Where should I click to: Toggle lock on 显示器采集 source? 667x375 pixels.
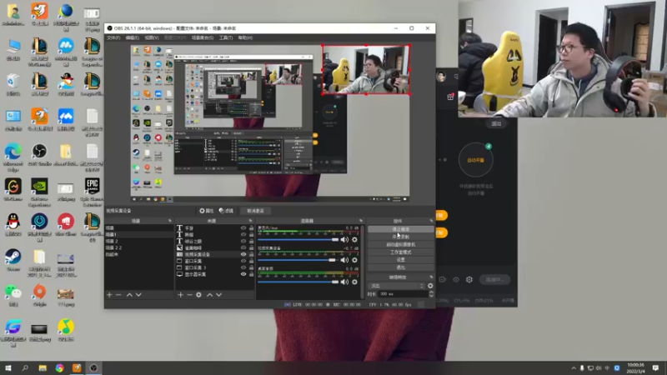click(x=252, y=274)
